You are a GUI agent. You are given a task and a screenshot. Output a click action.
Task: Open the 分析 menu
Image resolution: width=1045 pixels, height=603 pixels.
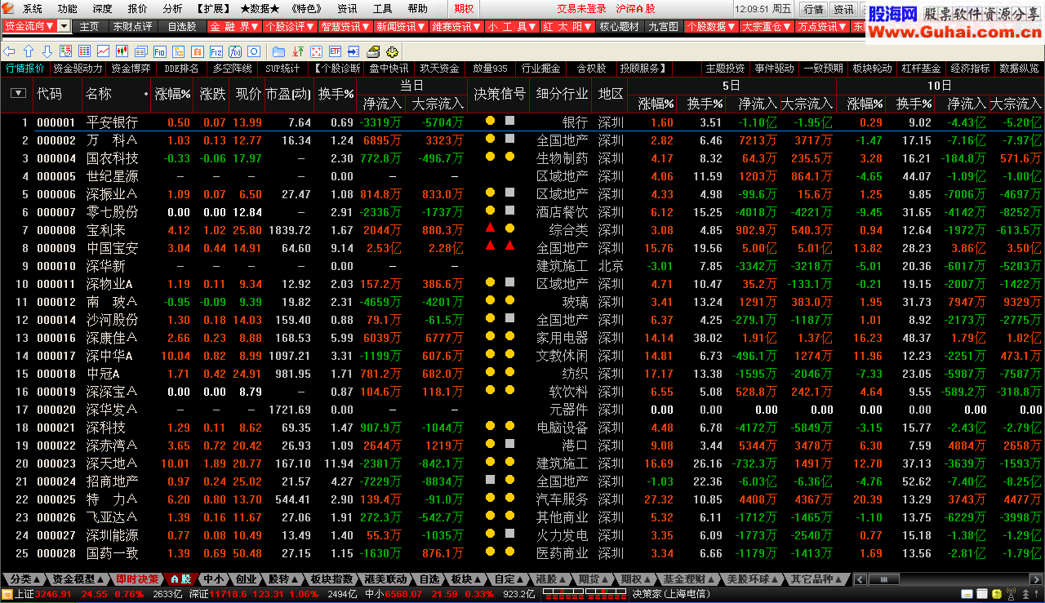[172, 9]
